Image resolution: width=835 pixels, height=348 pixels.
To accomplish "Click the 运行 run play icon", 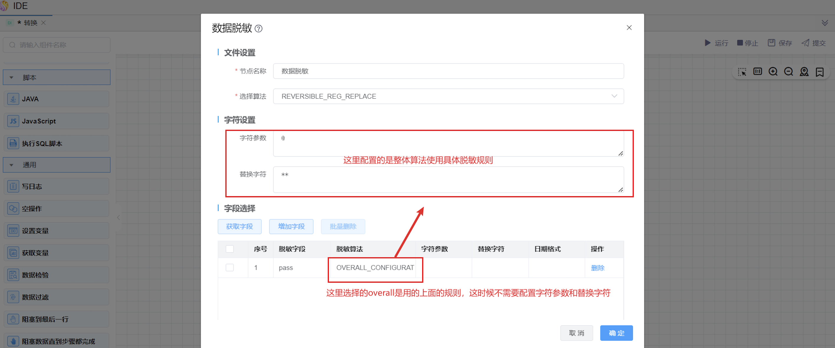I will coord(707,43).
